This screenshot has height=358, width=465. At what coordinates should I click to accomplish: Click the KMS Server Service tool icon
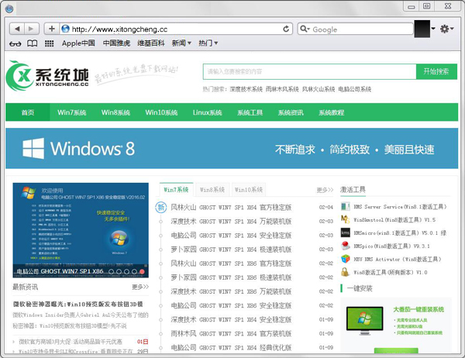point(345,206)
